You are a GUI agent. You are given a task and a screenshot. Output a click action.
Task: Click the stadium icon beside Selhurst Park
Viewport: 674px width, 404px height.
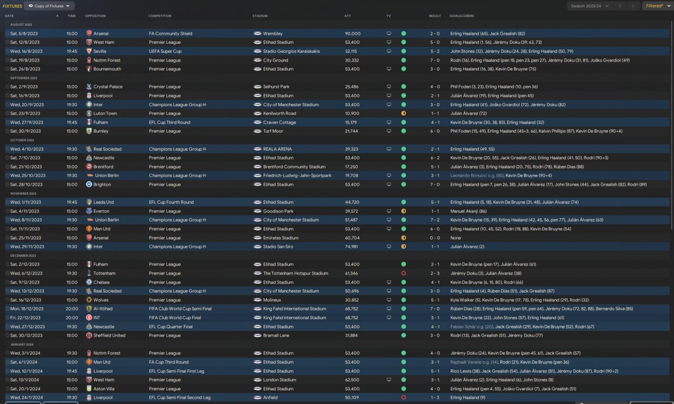coord(257,87)
